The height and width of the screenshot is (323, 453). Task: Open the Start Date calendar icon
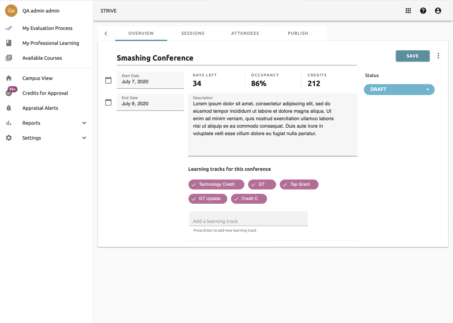(x=108, y=80)
